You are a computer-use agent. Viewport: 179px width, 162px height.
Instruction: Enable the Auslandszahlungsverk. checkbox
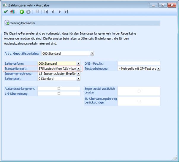(x=59, y=88)
